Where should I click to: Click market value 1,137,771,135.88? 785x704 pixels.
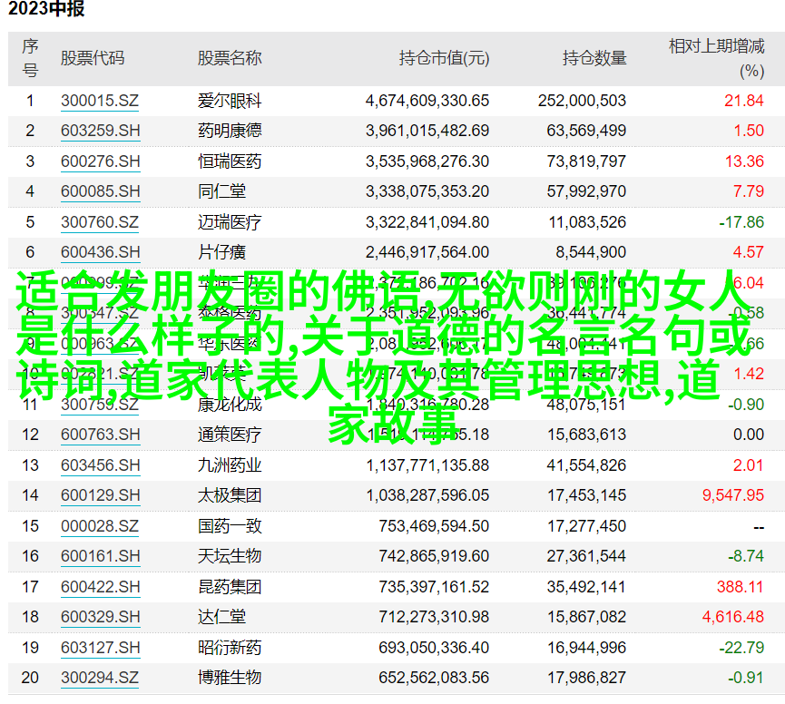(x=427, y=465)
